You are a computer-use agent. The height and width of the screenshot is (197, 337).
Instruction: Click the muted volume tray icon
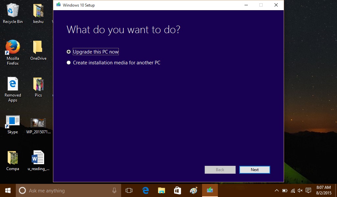point(300,190)
